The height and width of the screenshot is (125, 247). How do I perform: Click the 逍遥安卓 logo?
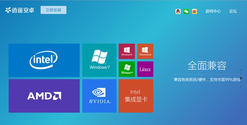(20, 10)
